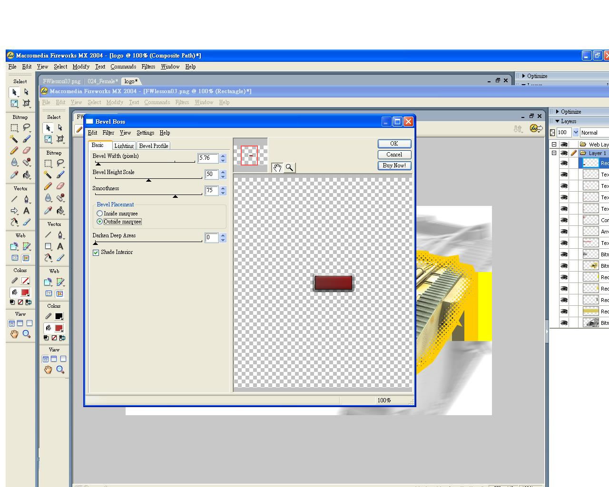Screen dimensions: 609x487
Task: Click the Smoothness slider handle
Action: coord(175,196)
